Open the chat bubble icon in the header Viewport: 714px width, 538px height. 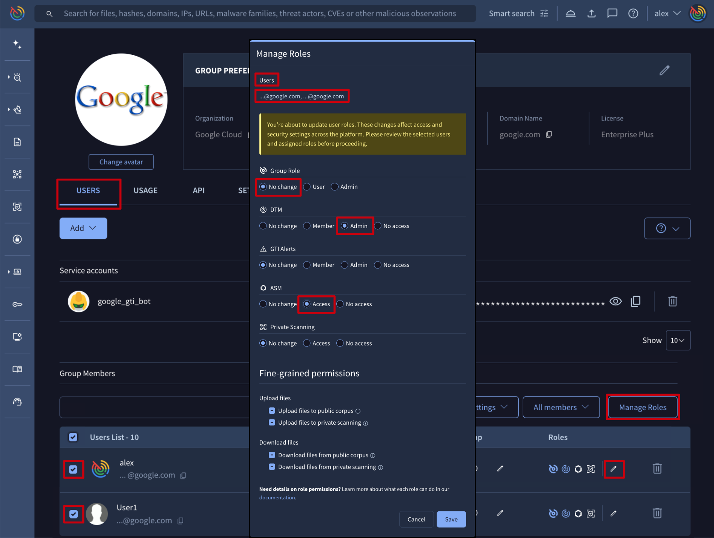[x=612, y=14]
